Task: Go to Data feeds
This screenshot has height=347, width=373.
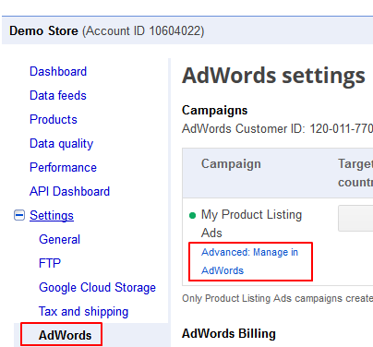Action: click(x=58, y=95)
